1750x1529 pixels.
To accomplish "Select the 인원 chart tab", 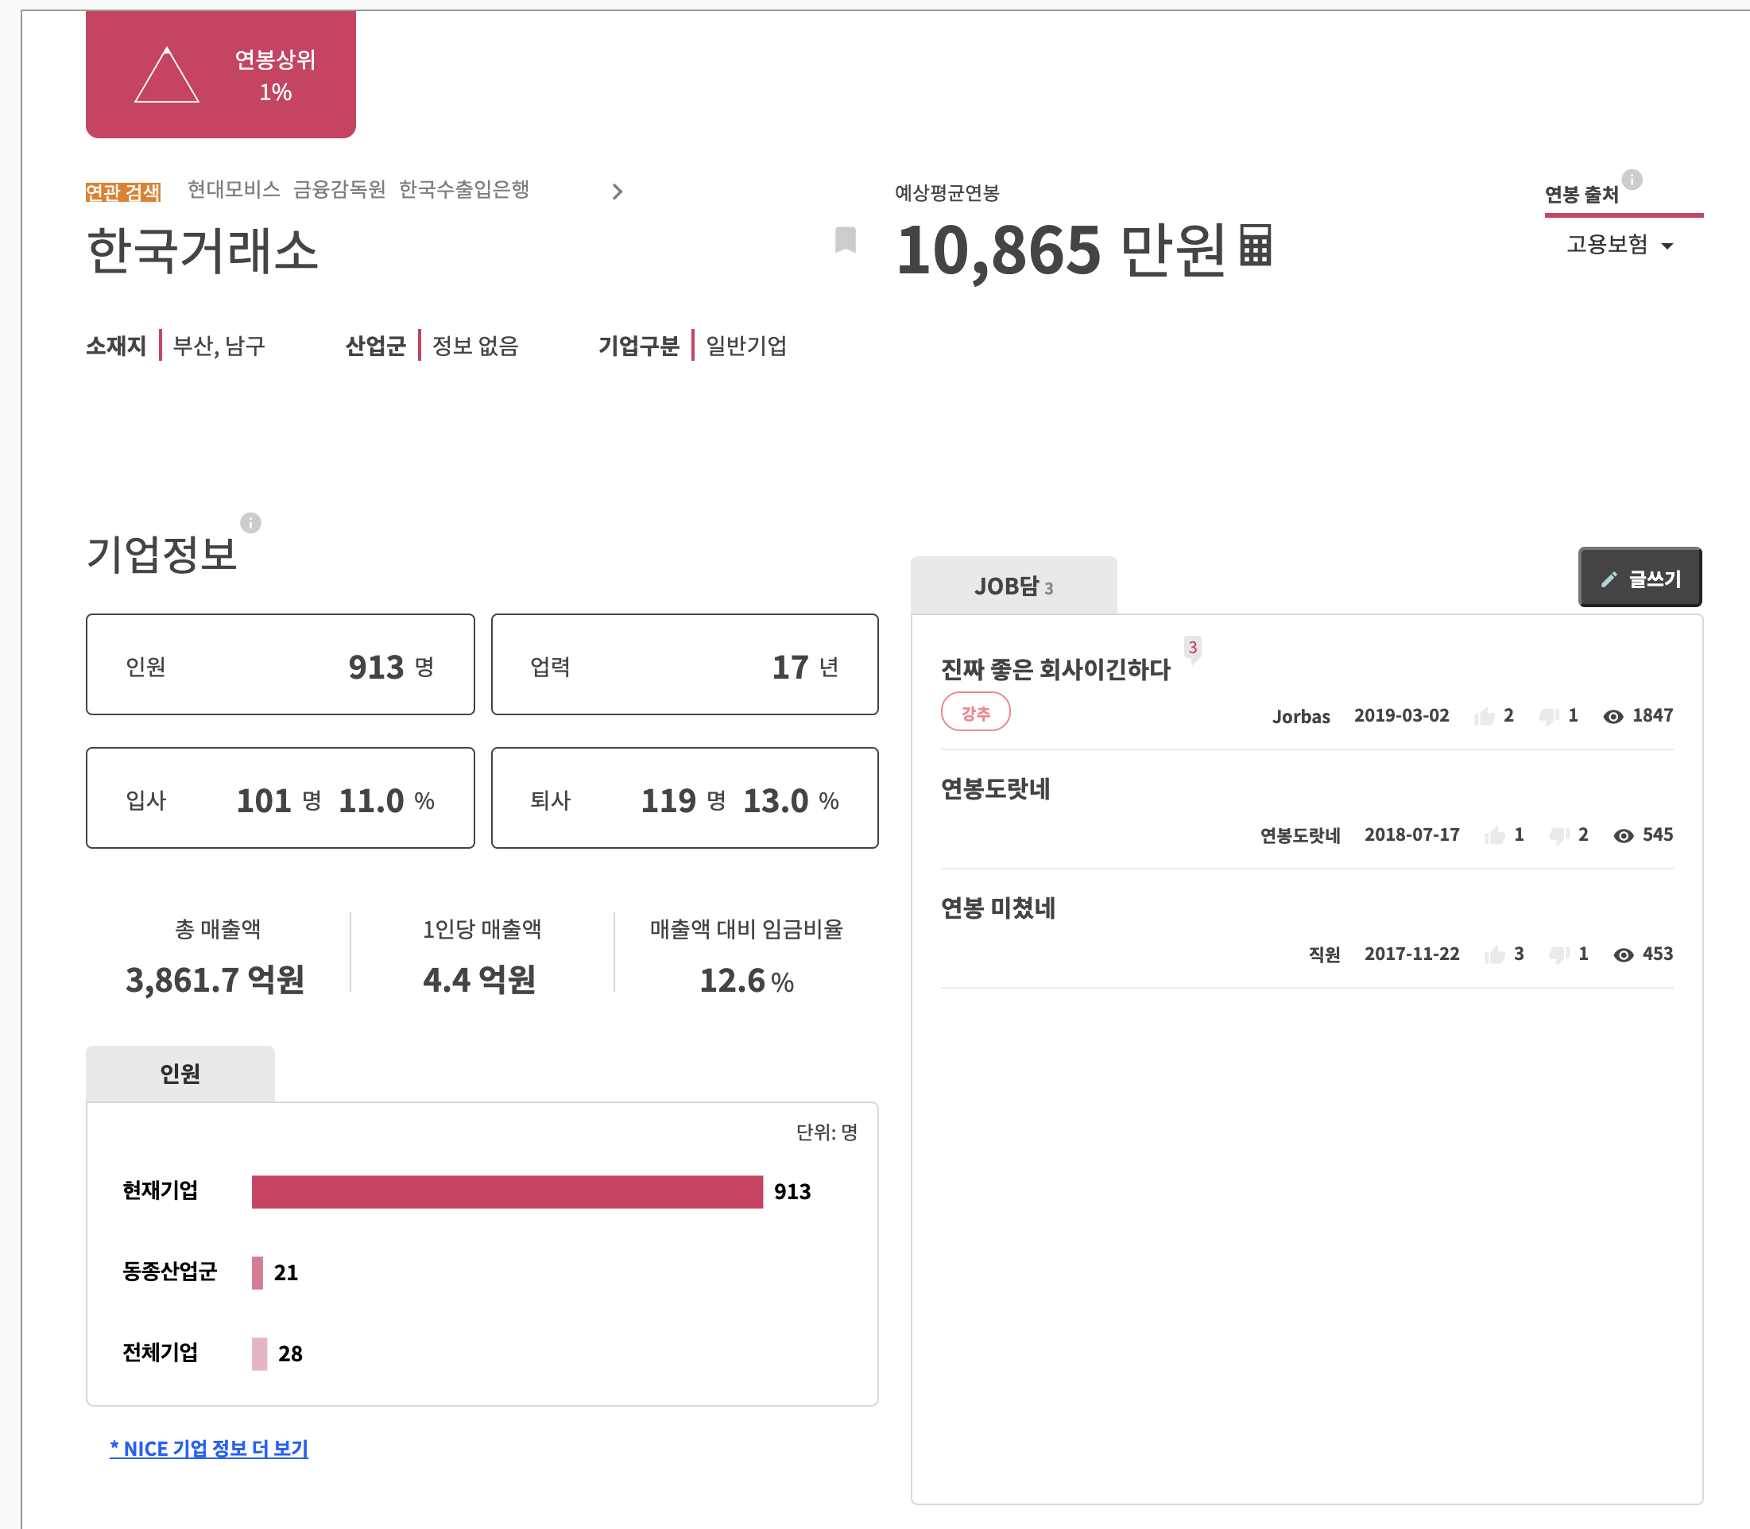I will pos(180,1074).
